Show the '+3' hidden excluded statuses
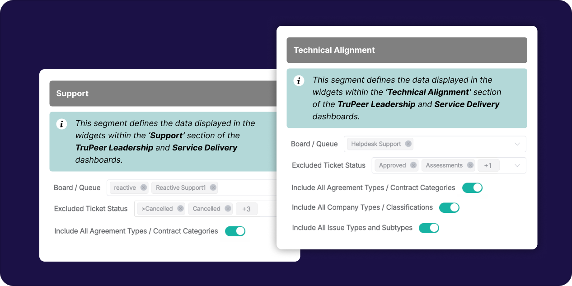Viewport: 572px width, 286px height. coord(246,209)
